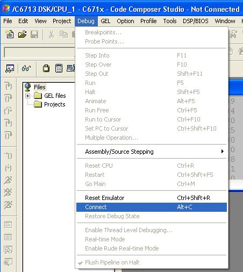
Task: Open the Edit menu
Action: click(x=23, y=21)
